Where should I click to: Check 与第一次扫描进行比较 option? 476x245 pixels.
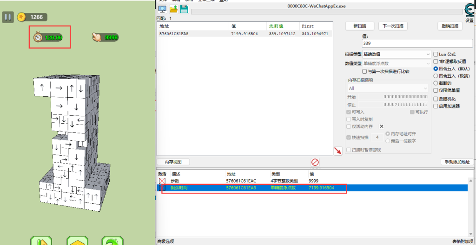click(364, 72)
